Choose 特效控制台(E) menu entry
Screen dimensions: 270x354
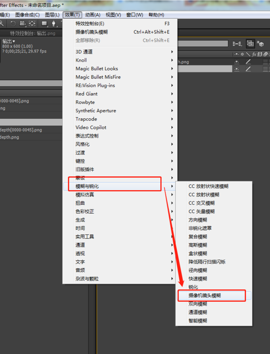[x=120, y=23]
